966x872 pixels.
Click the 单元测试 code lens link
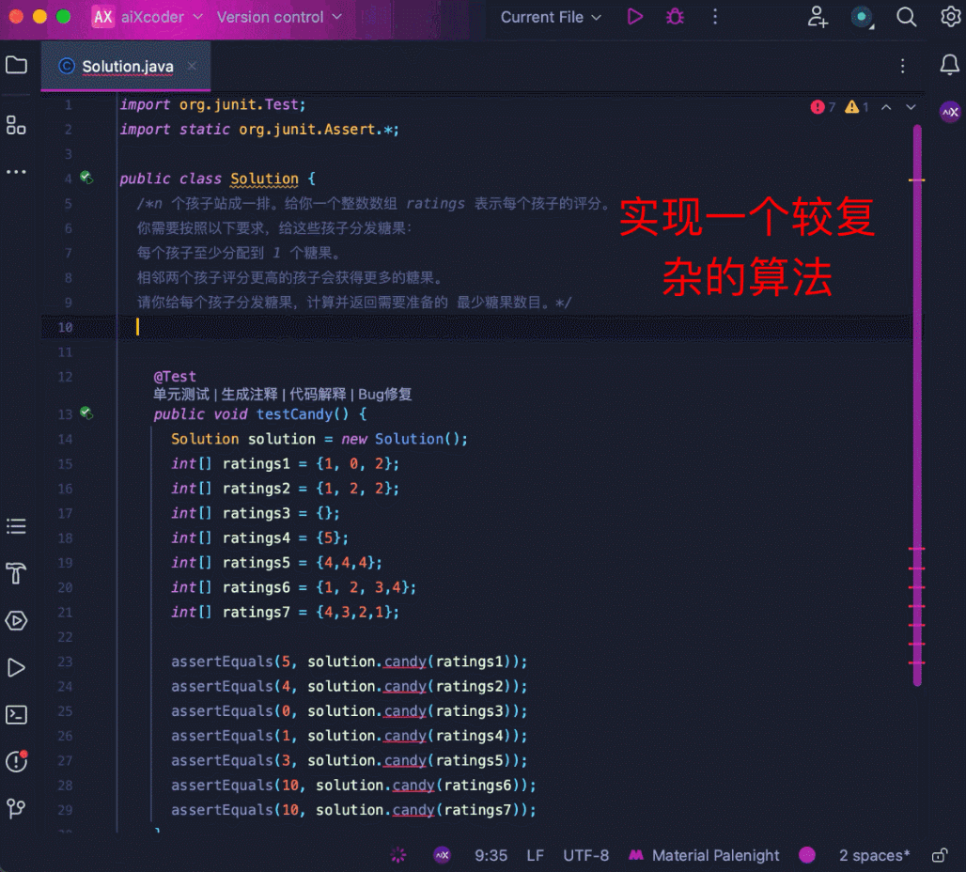(x=181, y=394)
